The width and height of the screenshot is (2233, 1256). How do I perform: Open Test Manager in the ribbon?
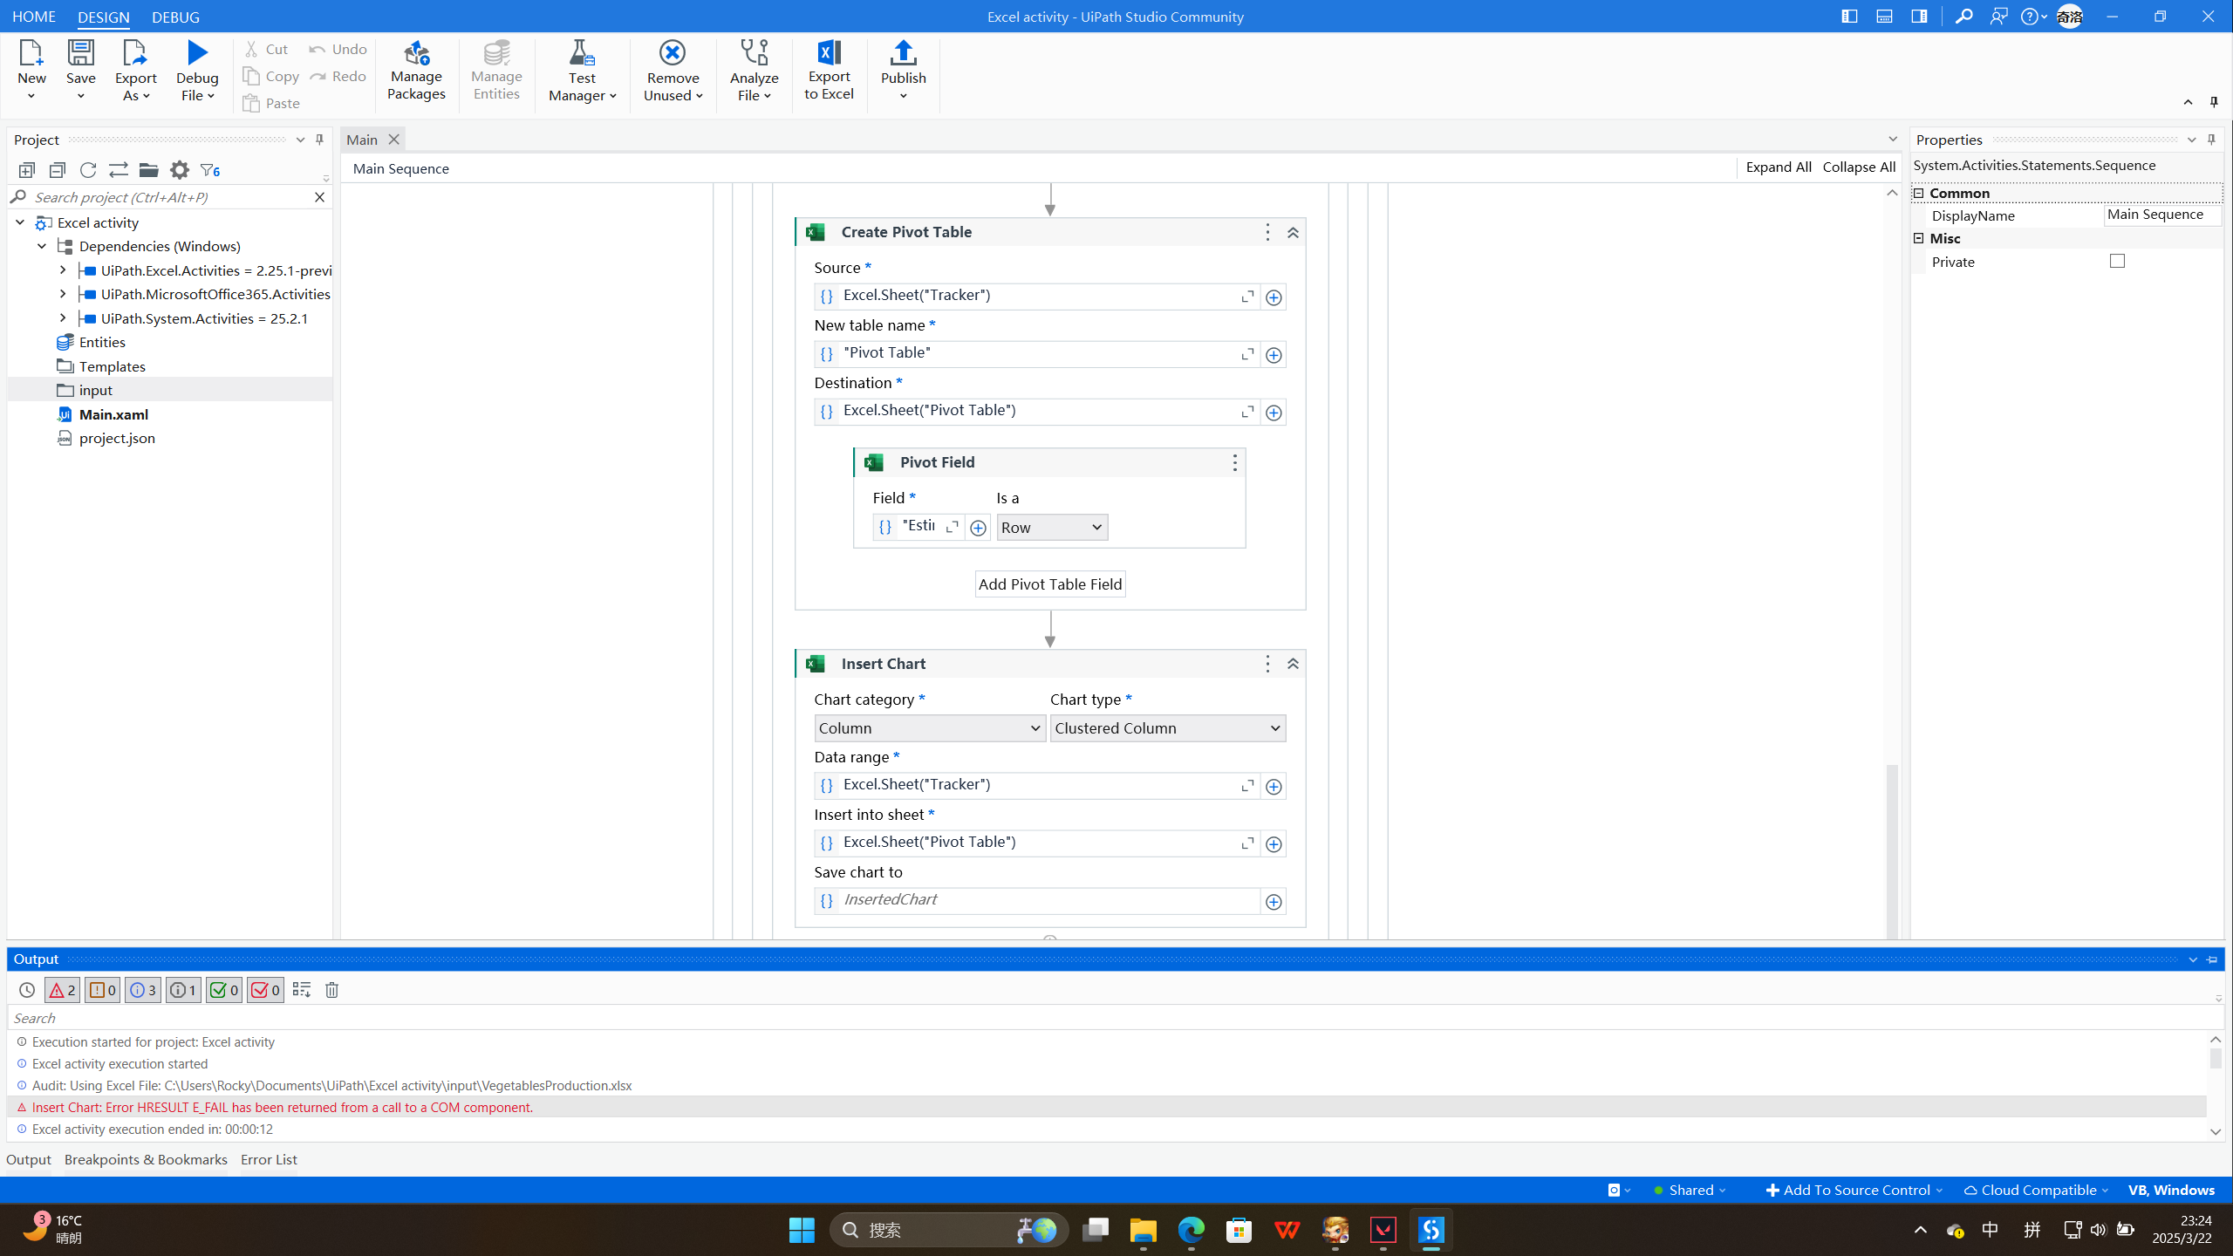coord(582,72)
